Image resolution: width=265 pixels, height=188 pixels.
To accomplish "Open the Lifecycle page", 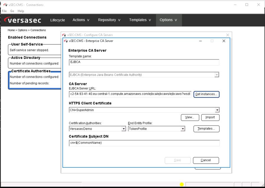I will (57, 20).
